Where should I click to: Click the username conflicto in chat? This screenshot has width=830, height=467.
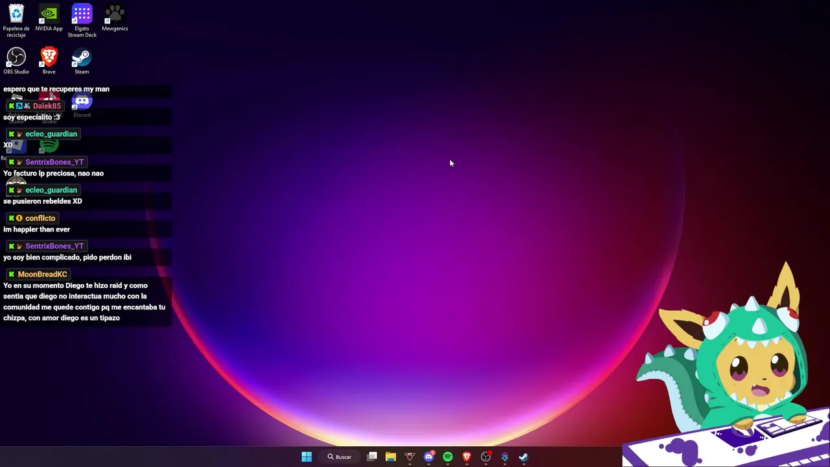40,218
